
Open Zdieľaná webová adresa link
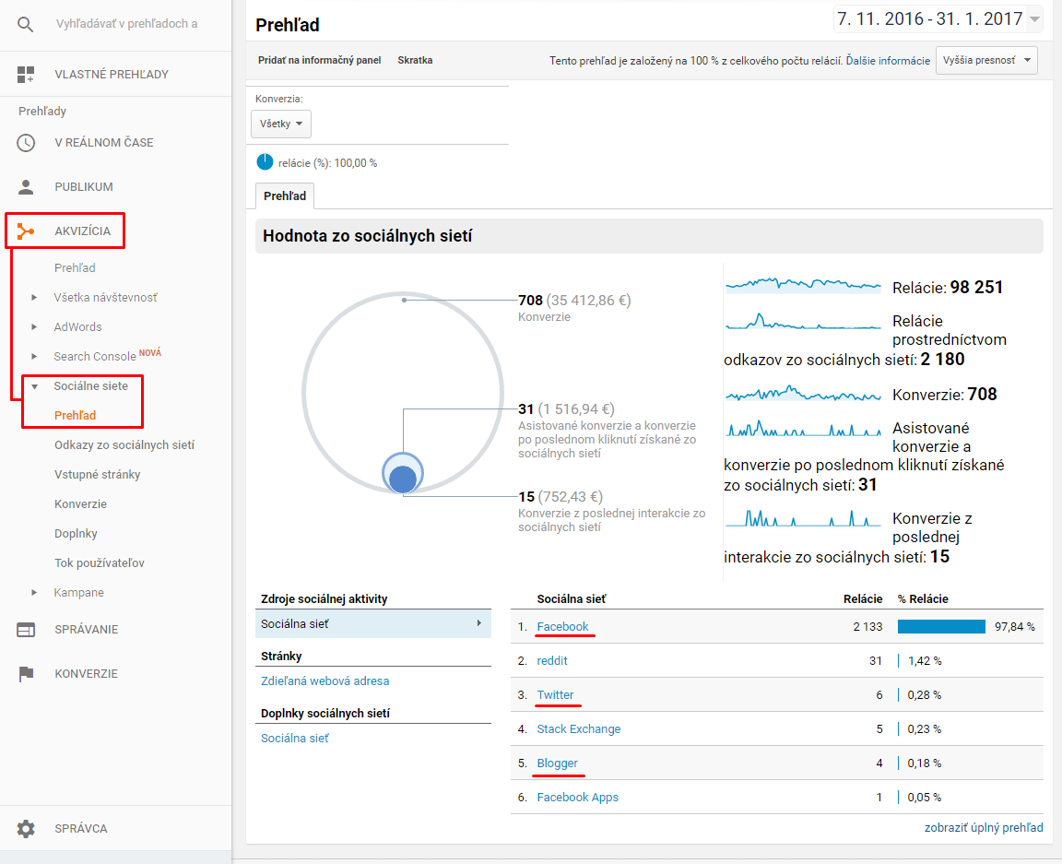coord(325,681)
